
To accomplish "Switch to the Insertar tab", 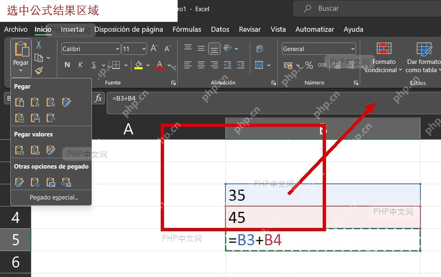I will pyautogui.click(x=73, y=29).
